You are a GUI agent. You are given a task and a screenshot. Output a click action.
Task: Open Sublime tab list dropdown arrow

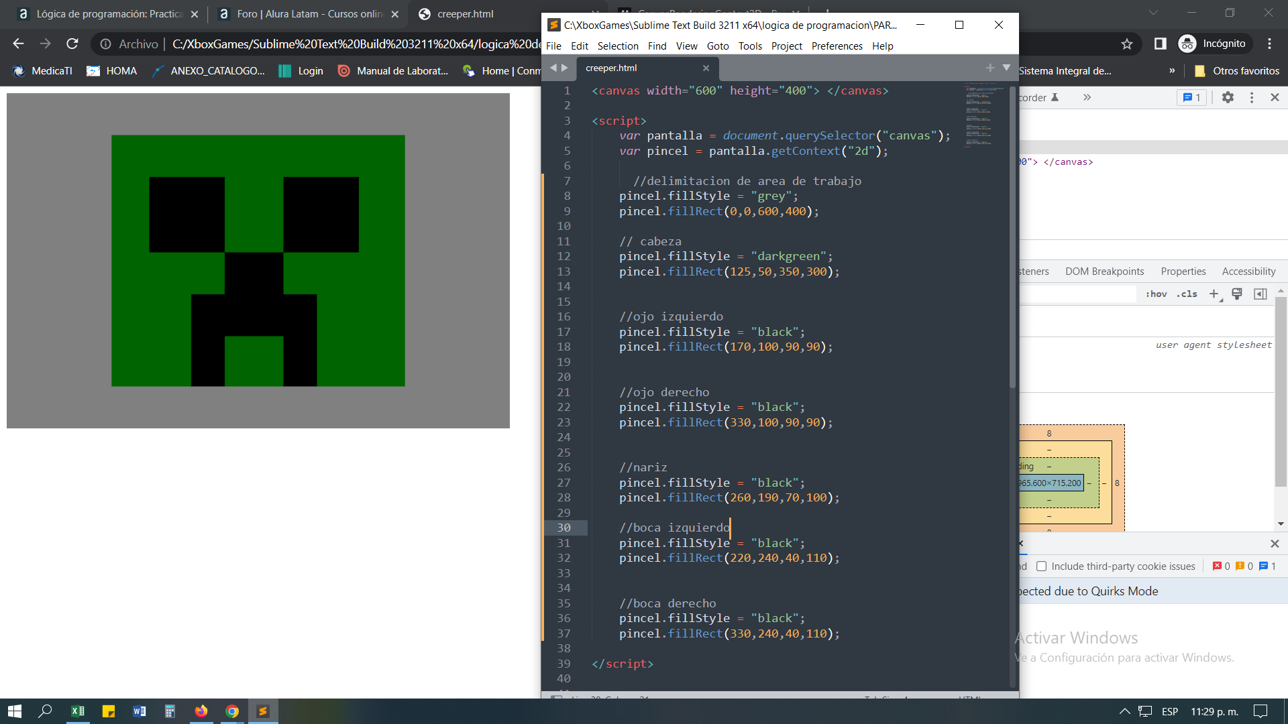(x=1006, y=68)
